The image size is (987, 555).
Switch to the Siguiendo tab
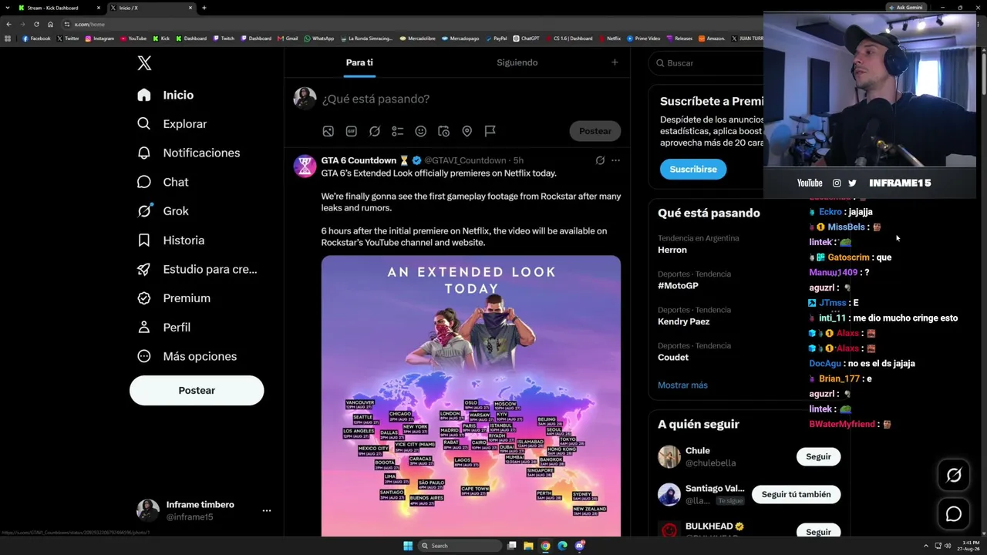click(x=517, y=62)
